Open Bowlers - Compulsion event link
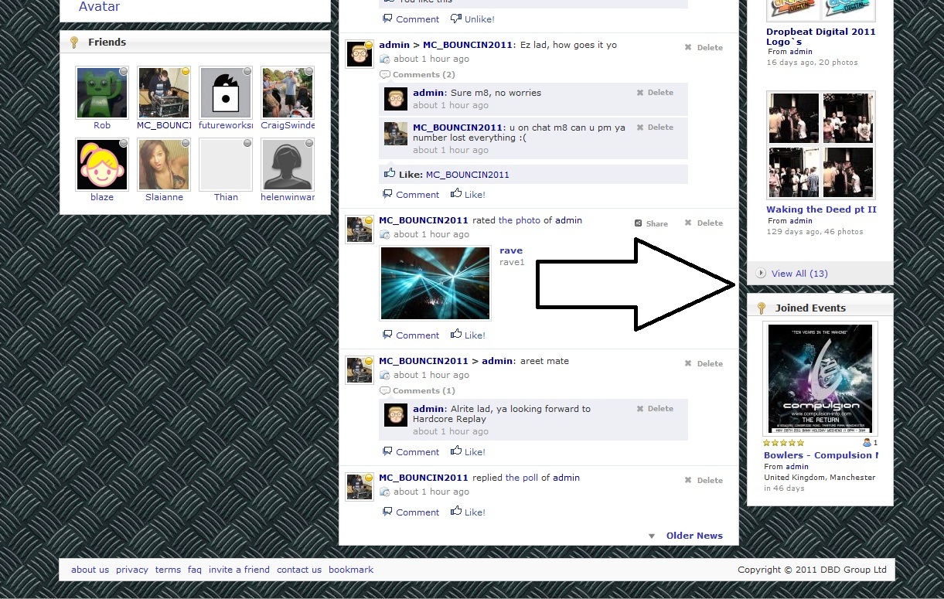The height and width of the screenshot is (599, 944). click(x=821, y=455)
